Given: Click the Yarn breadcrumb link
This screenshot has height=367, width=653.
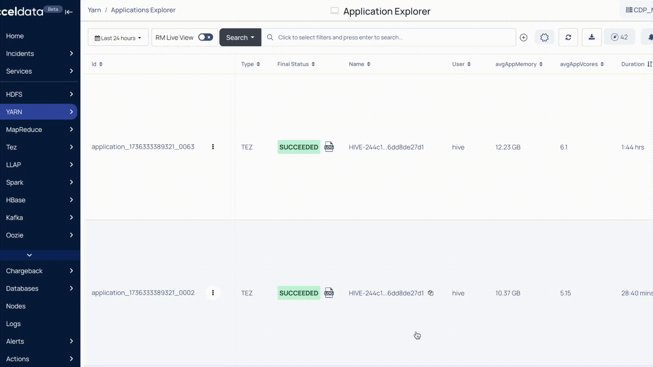Looking at the screenshot, I should (x=94, y=10).
